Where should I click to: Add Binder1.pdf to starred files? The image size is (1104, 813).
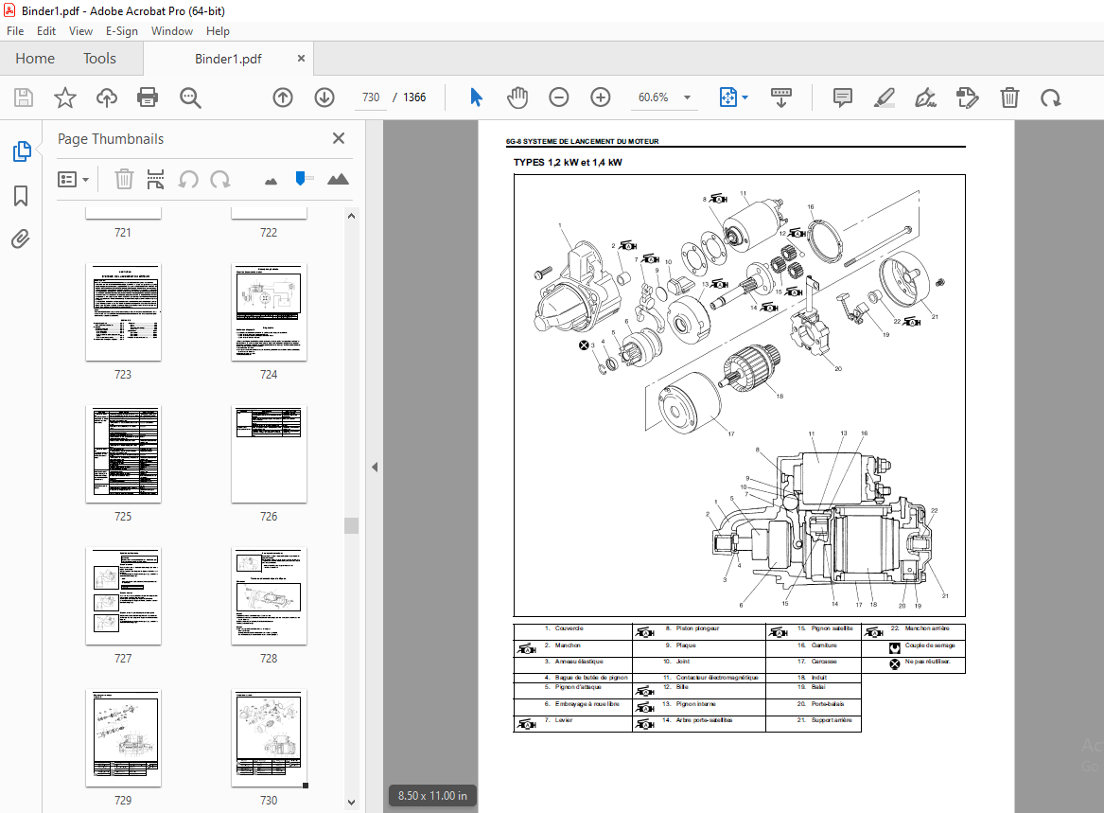click(64, 97)
